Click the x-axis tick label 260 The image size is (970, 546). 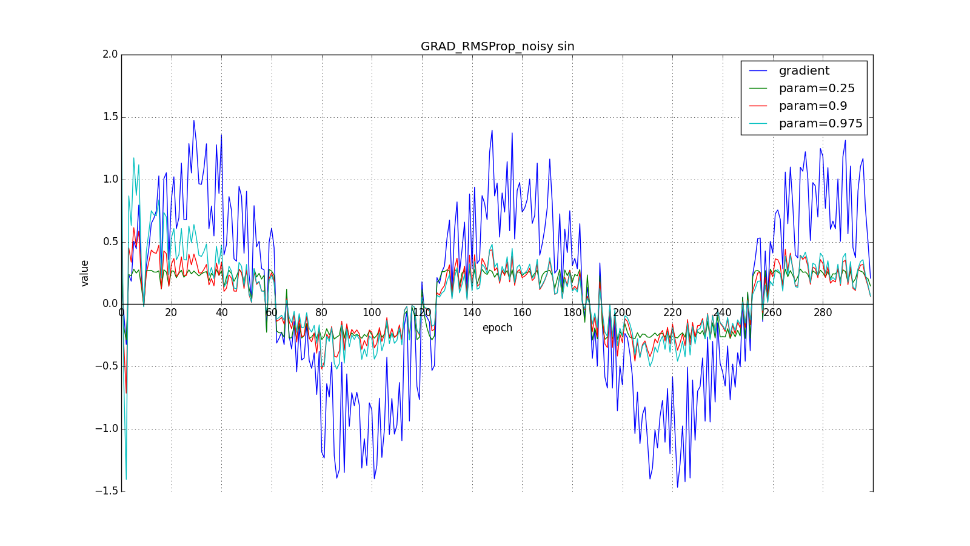tap(773, 313)
